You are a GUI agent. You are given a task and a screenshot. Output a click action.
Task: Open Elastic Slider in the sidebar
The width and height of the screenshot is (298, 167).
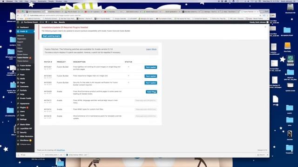point(25,125)
